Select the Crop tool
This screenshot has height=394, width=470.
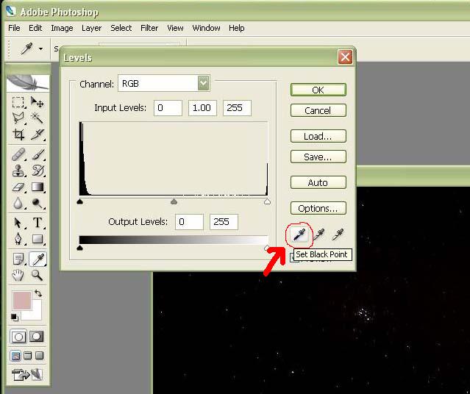point(18,135)
